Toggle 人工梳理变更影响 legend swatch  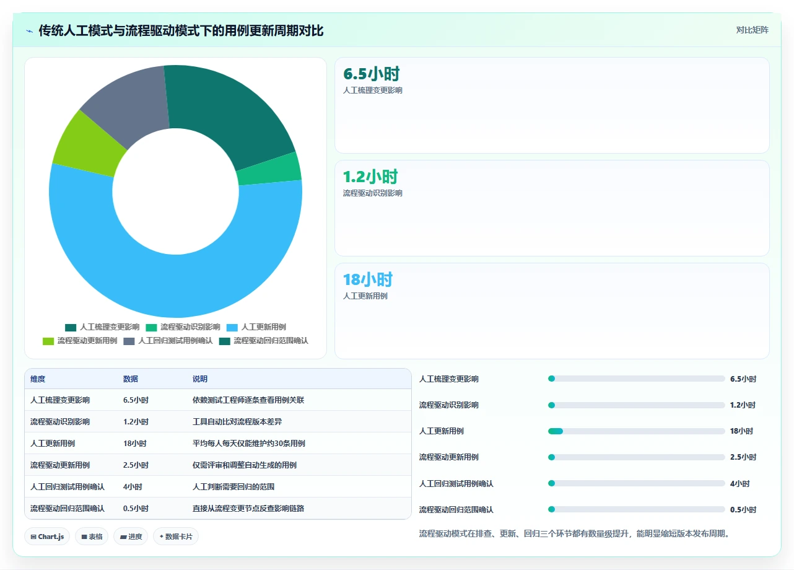[x=71, y=327]
